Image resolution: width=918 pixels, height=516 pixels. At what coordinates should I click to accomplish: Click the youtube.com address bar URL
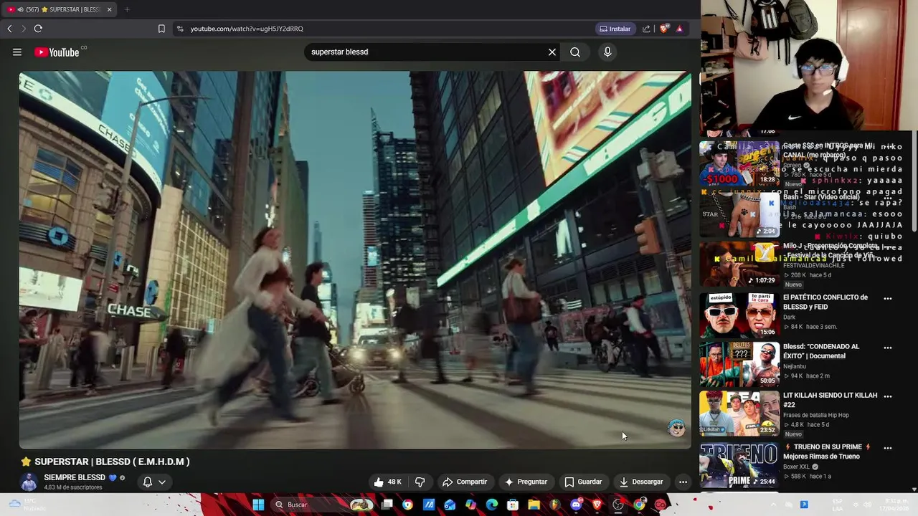[x=247, y=29]
